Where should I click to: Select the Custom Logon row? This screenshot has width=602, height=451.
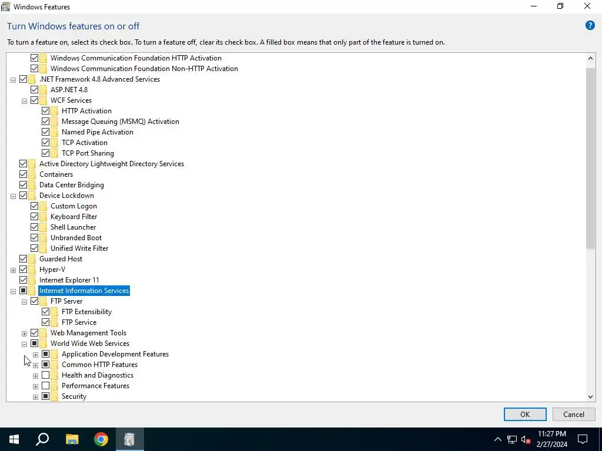click(x=73, y=206)
